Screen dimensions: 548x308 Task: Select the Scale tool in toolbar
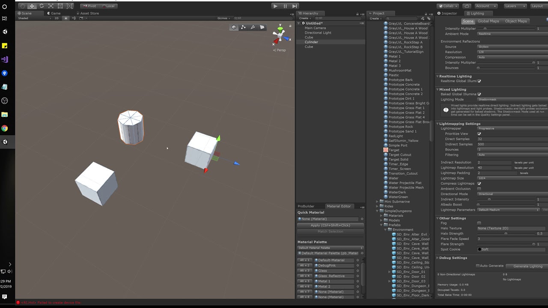[x=51, y=6]
